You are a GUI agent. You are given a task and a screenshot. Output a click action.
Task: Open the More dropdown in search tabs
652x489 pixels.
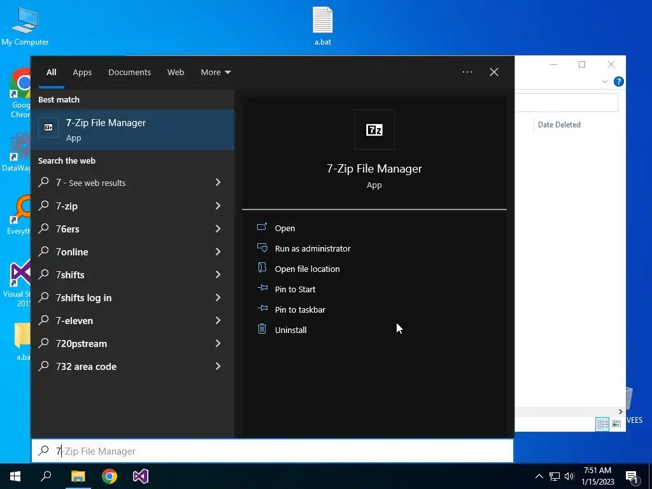[x=215, y=73]
